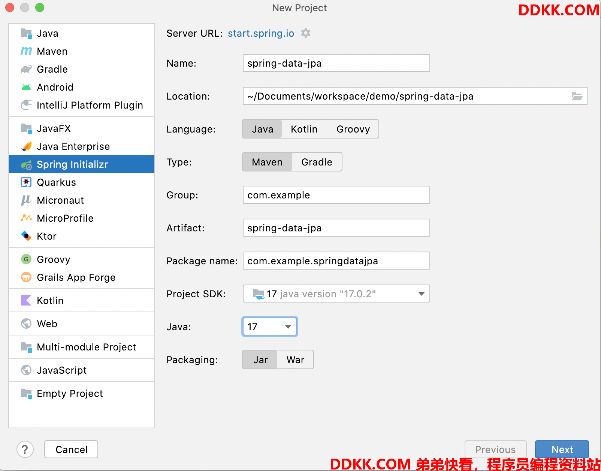Screen dimensions: 601x471
Task: Click the Package name input field
Action: click(x=336, y=261)
